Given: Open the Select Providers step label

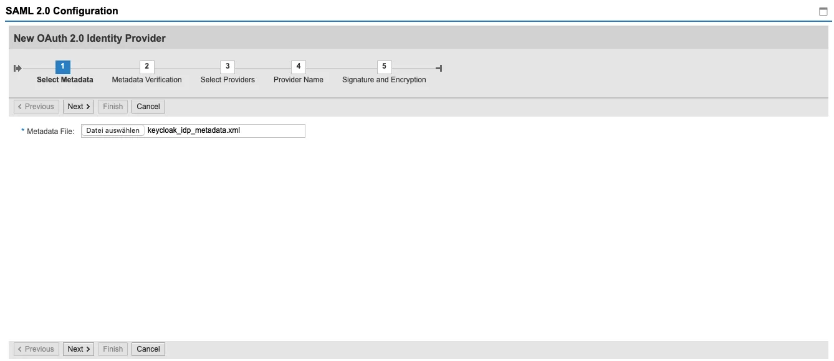Looking at the screenshot, I should 228,80.
